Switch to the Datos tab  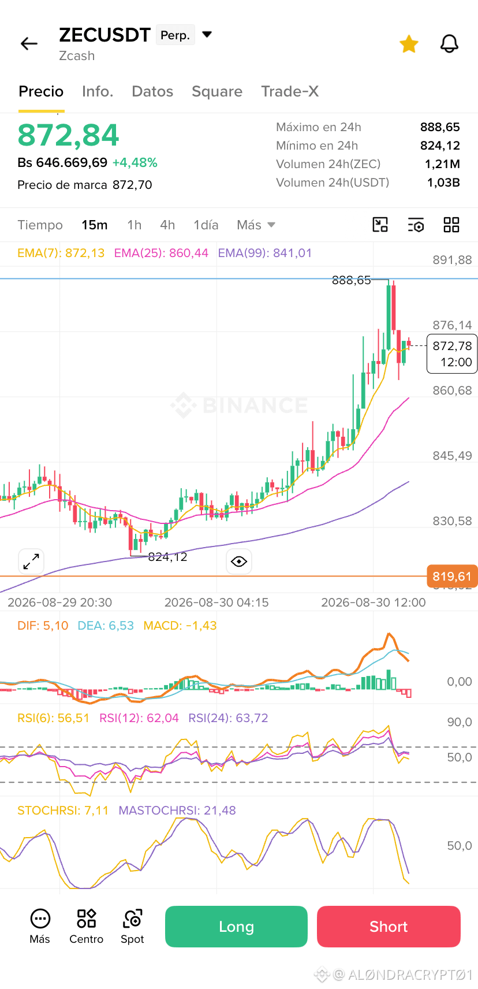tap(152, 91)
